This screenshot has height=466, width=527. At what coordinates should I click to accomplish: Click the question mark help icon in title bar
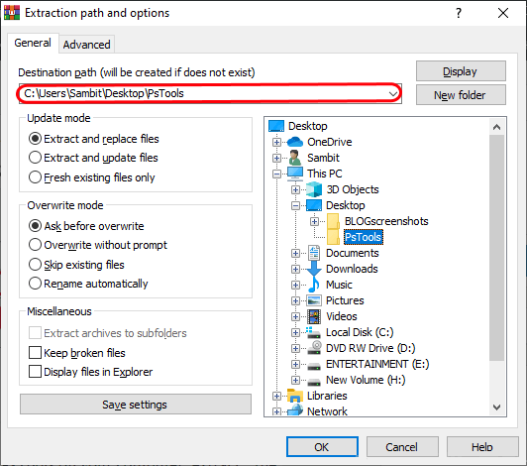coord(459,13)
